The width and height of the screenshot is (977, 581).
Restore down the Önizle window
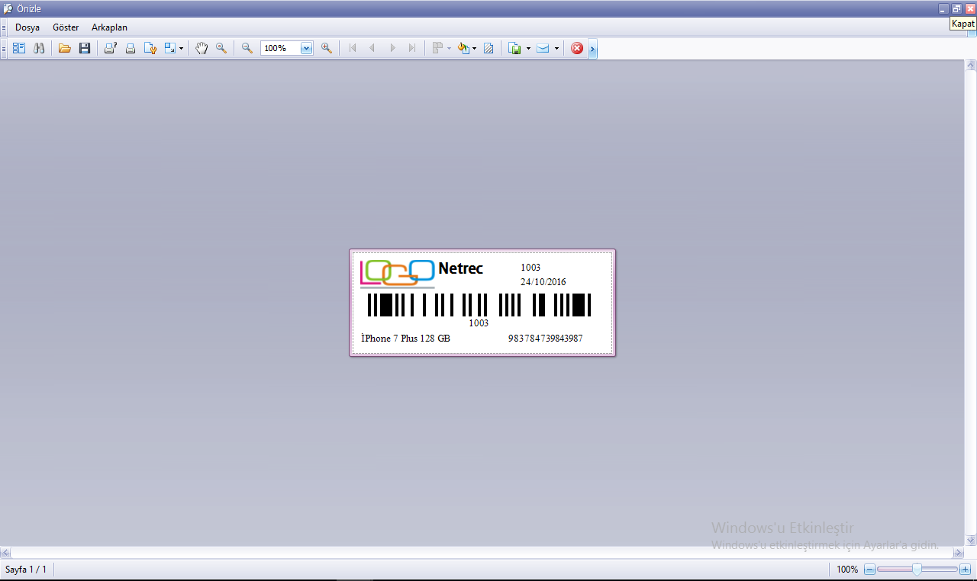(x=956, y=8)
